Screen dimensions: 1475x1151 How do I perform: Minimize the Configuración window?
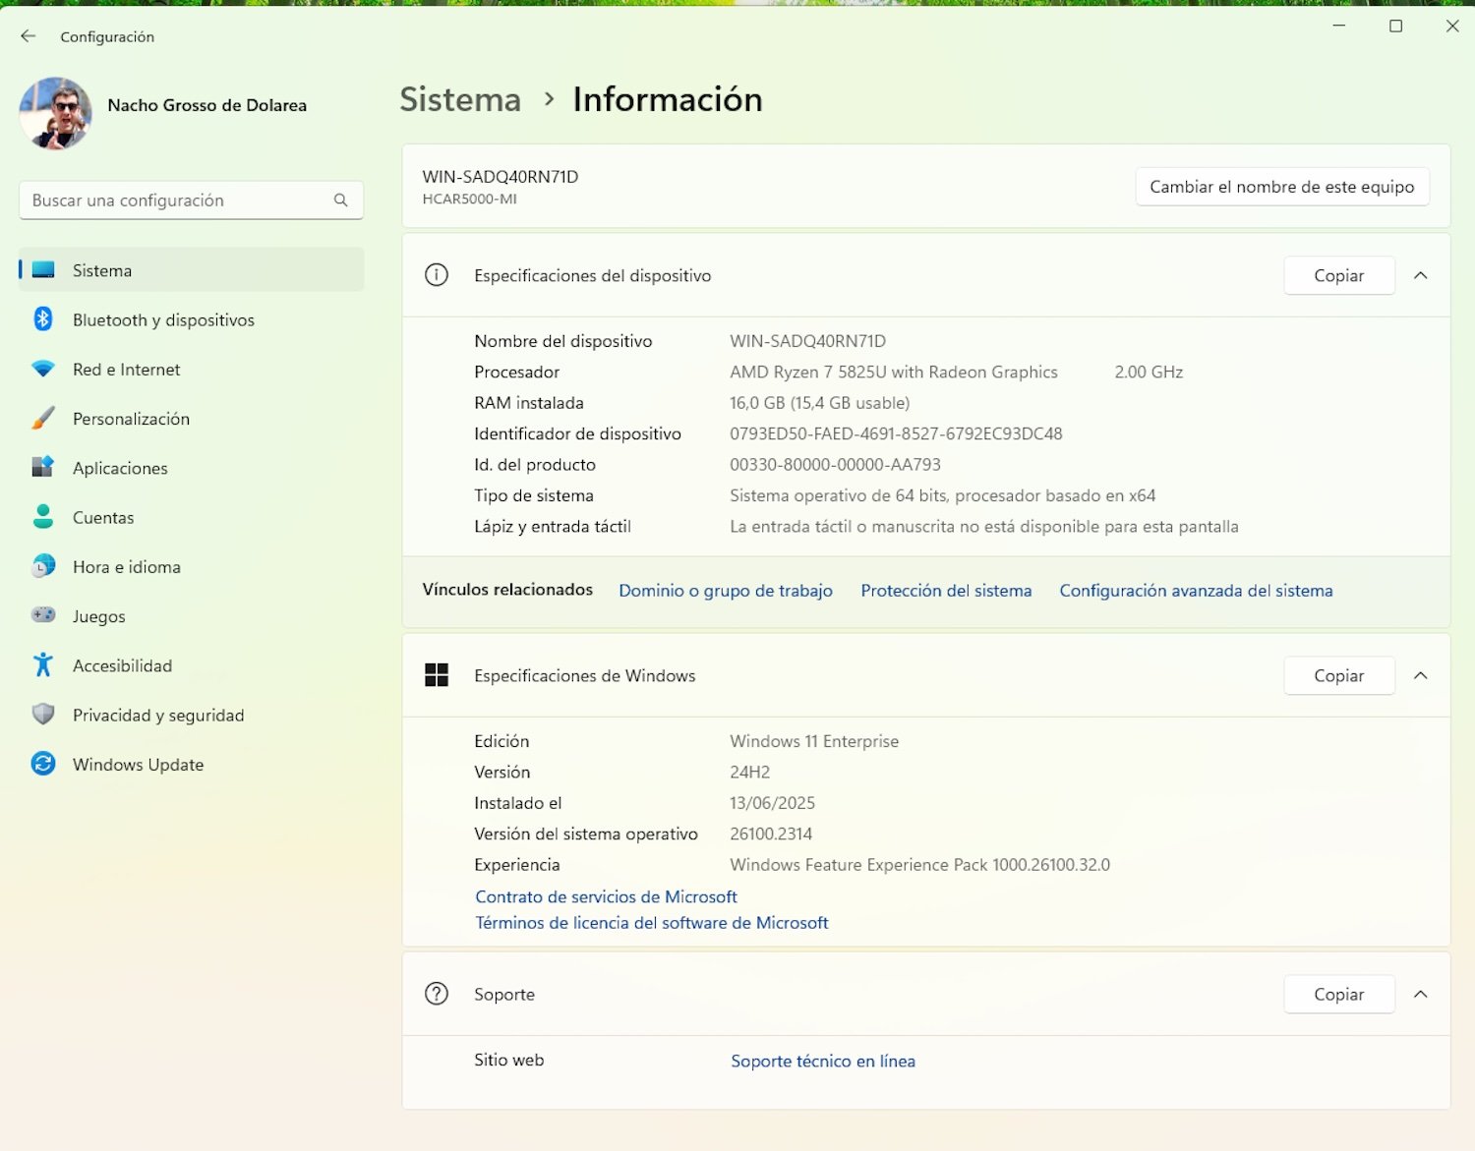click(x=1339, y=27)
